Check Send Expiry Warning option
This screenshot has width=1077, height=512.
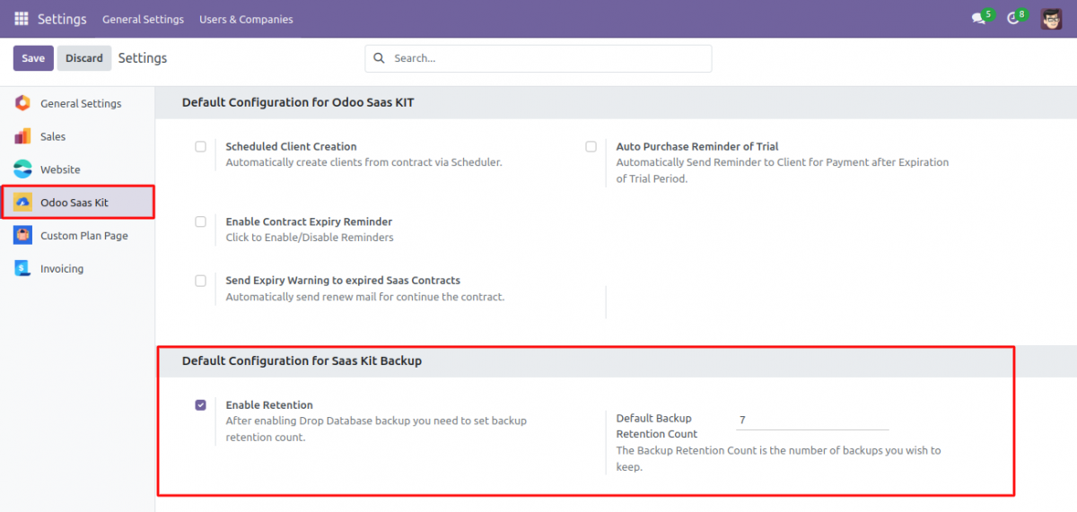(201, 281)
